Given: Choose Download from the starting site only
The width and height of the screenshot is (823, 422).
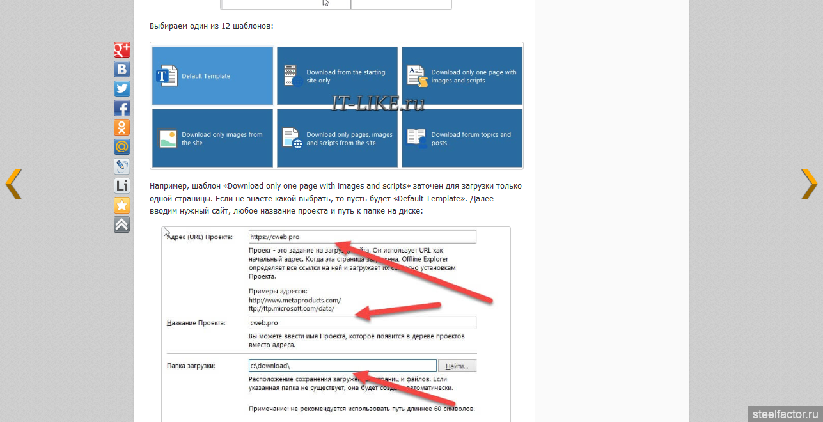Looking at the screenshot, I should pos(337,76).
